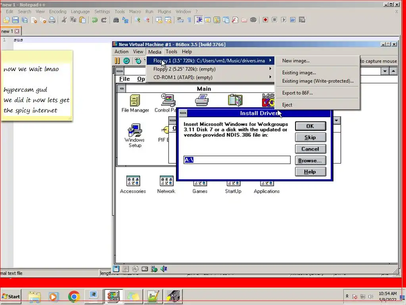Open the Action menu in 86Box

click(x=121, y=52)
